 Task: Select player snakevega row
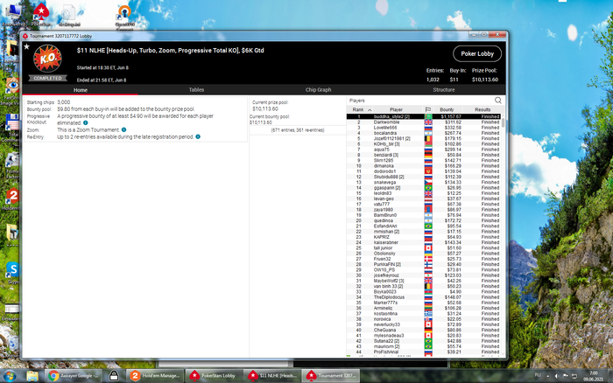point(423,183)
